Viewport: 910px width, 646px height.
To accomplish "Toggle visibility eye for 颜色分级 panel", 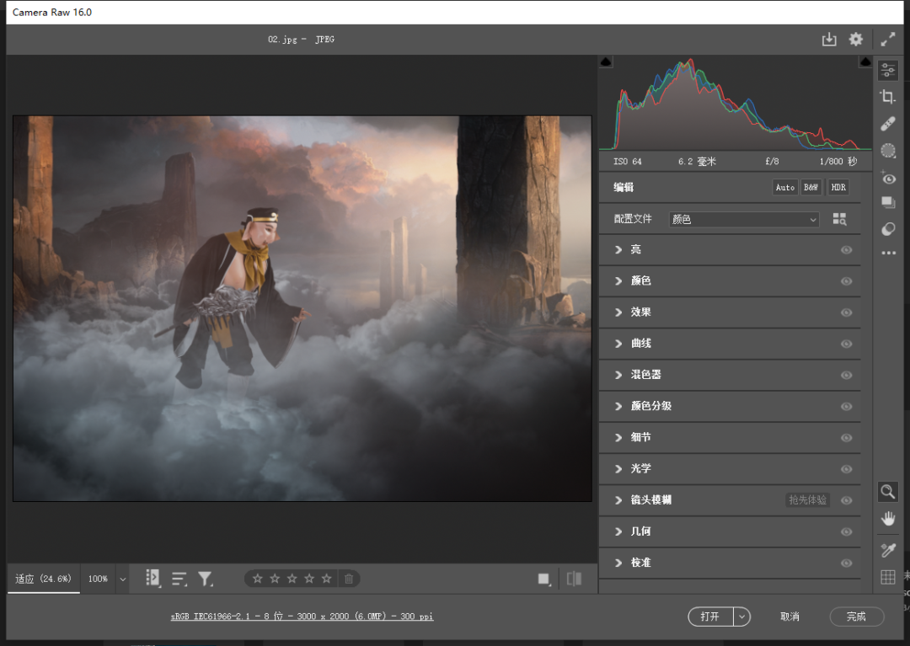I will pos(847,407).
